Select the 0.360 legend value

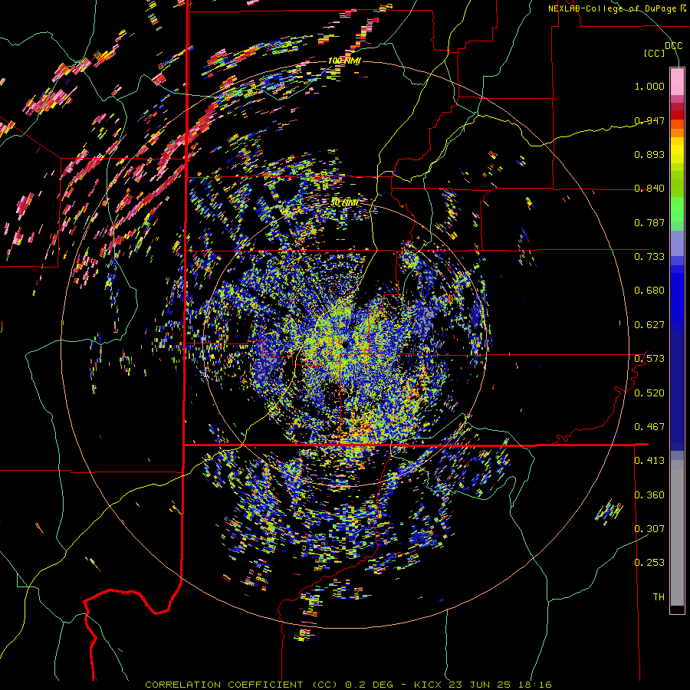point(649,495)
